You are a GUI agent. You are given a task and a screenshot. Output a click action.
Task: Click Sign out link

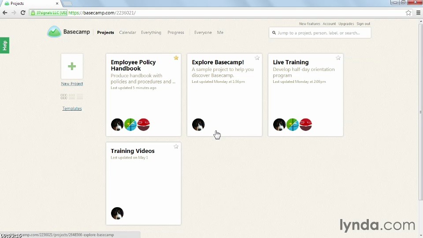coord(363,24)
